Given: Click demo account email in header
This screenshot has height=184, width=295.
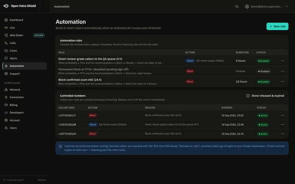Looking at the screenshot, I should [266, 6].
